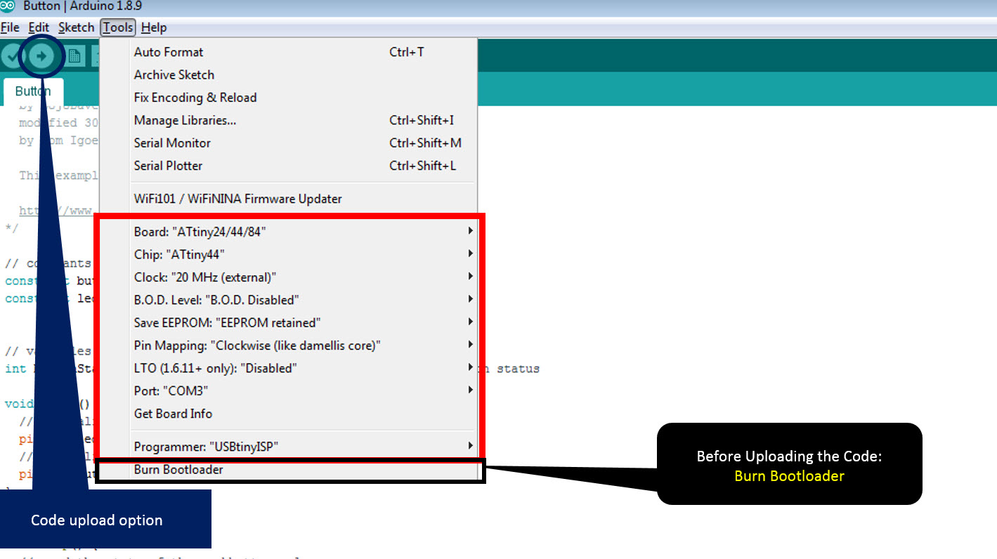The height and width of the screenshot is (559, 997).
Task: Select the Button sketch tab
Action: click(33, 91)
